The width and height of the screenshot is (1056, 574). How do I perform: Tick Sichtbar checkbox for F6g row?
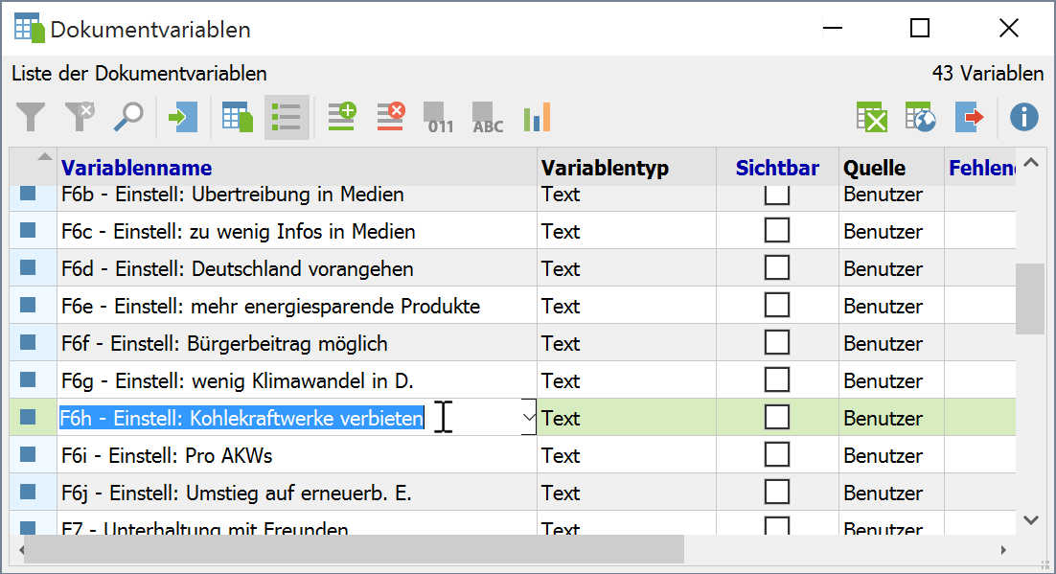(776, 380)
